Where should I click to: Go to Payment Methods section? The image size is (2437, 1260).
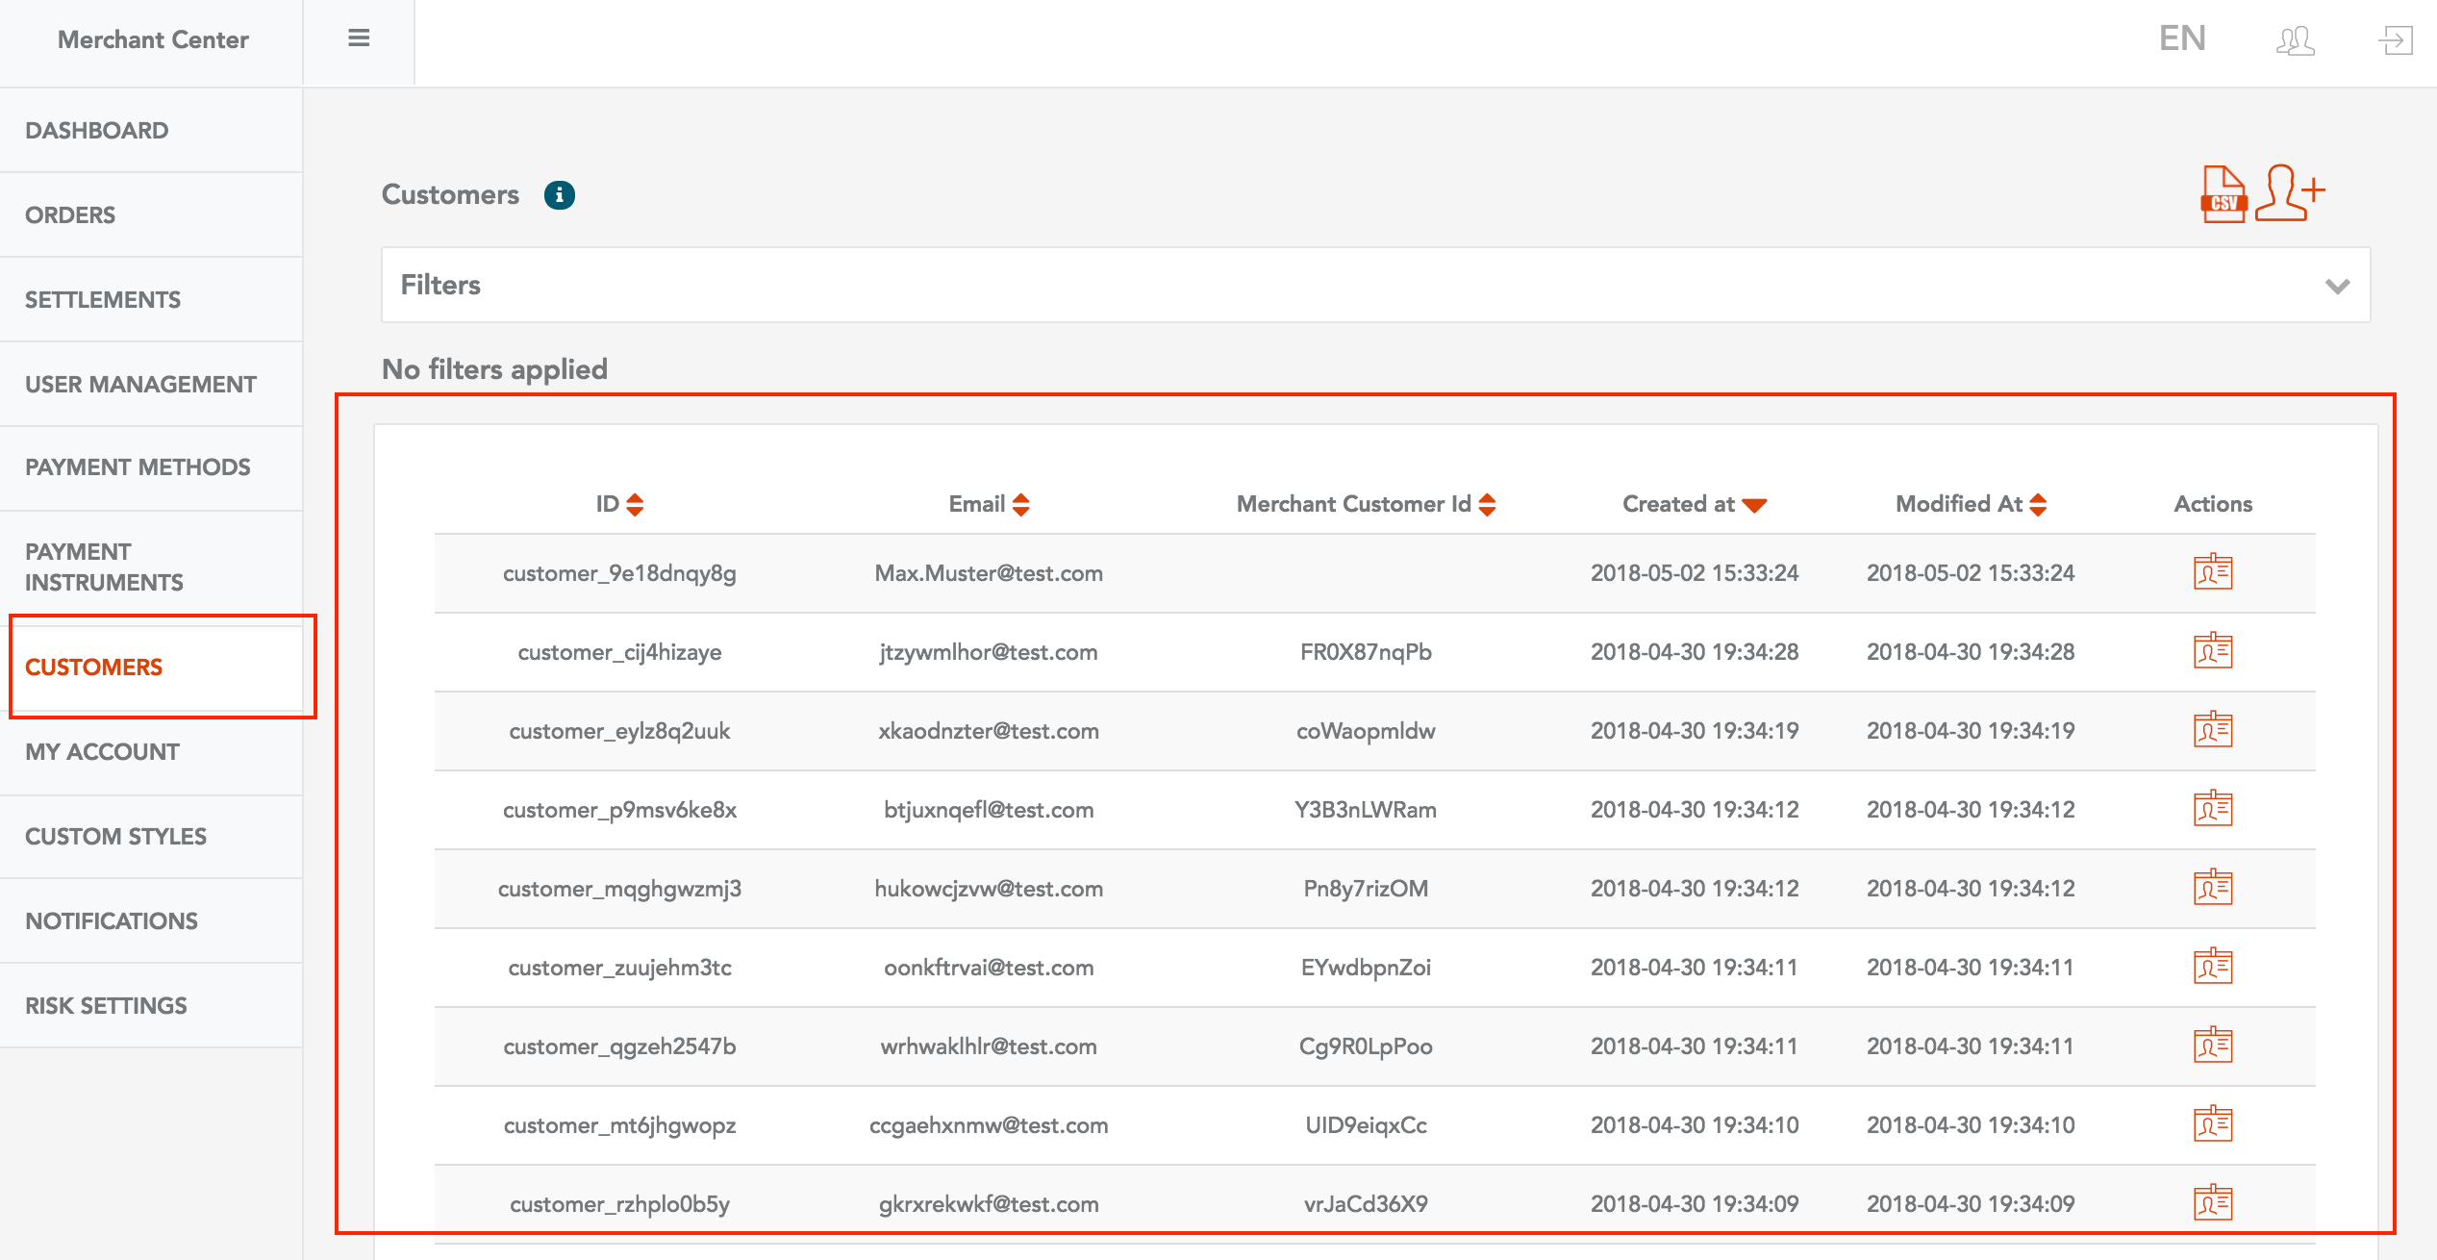coord(138,467)
